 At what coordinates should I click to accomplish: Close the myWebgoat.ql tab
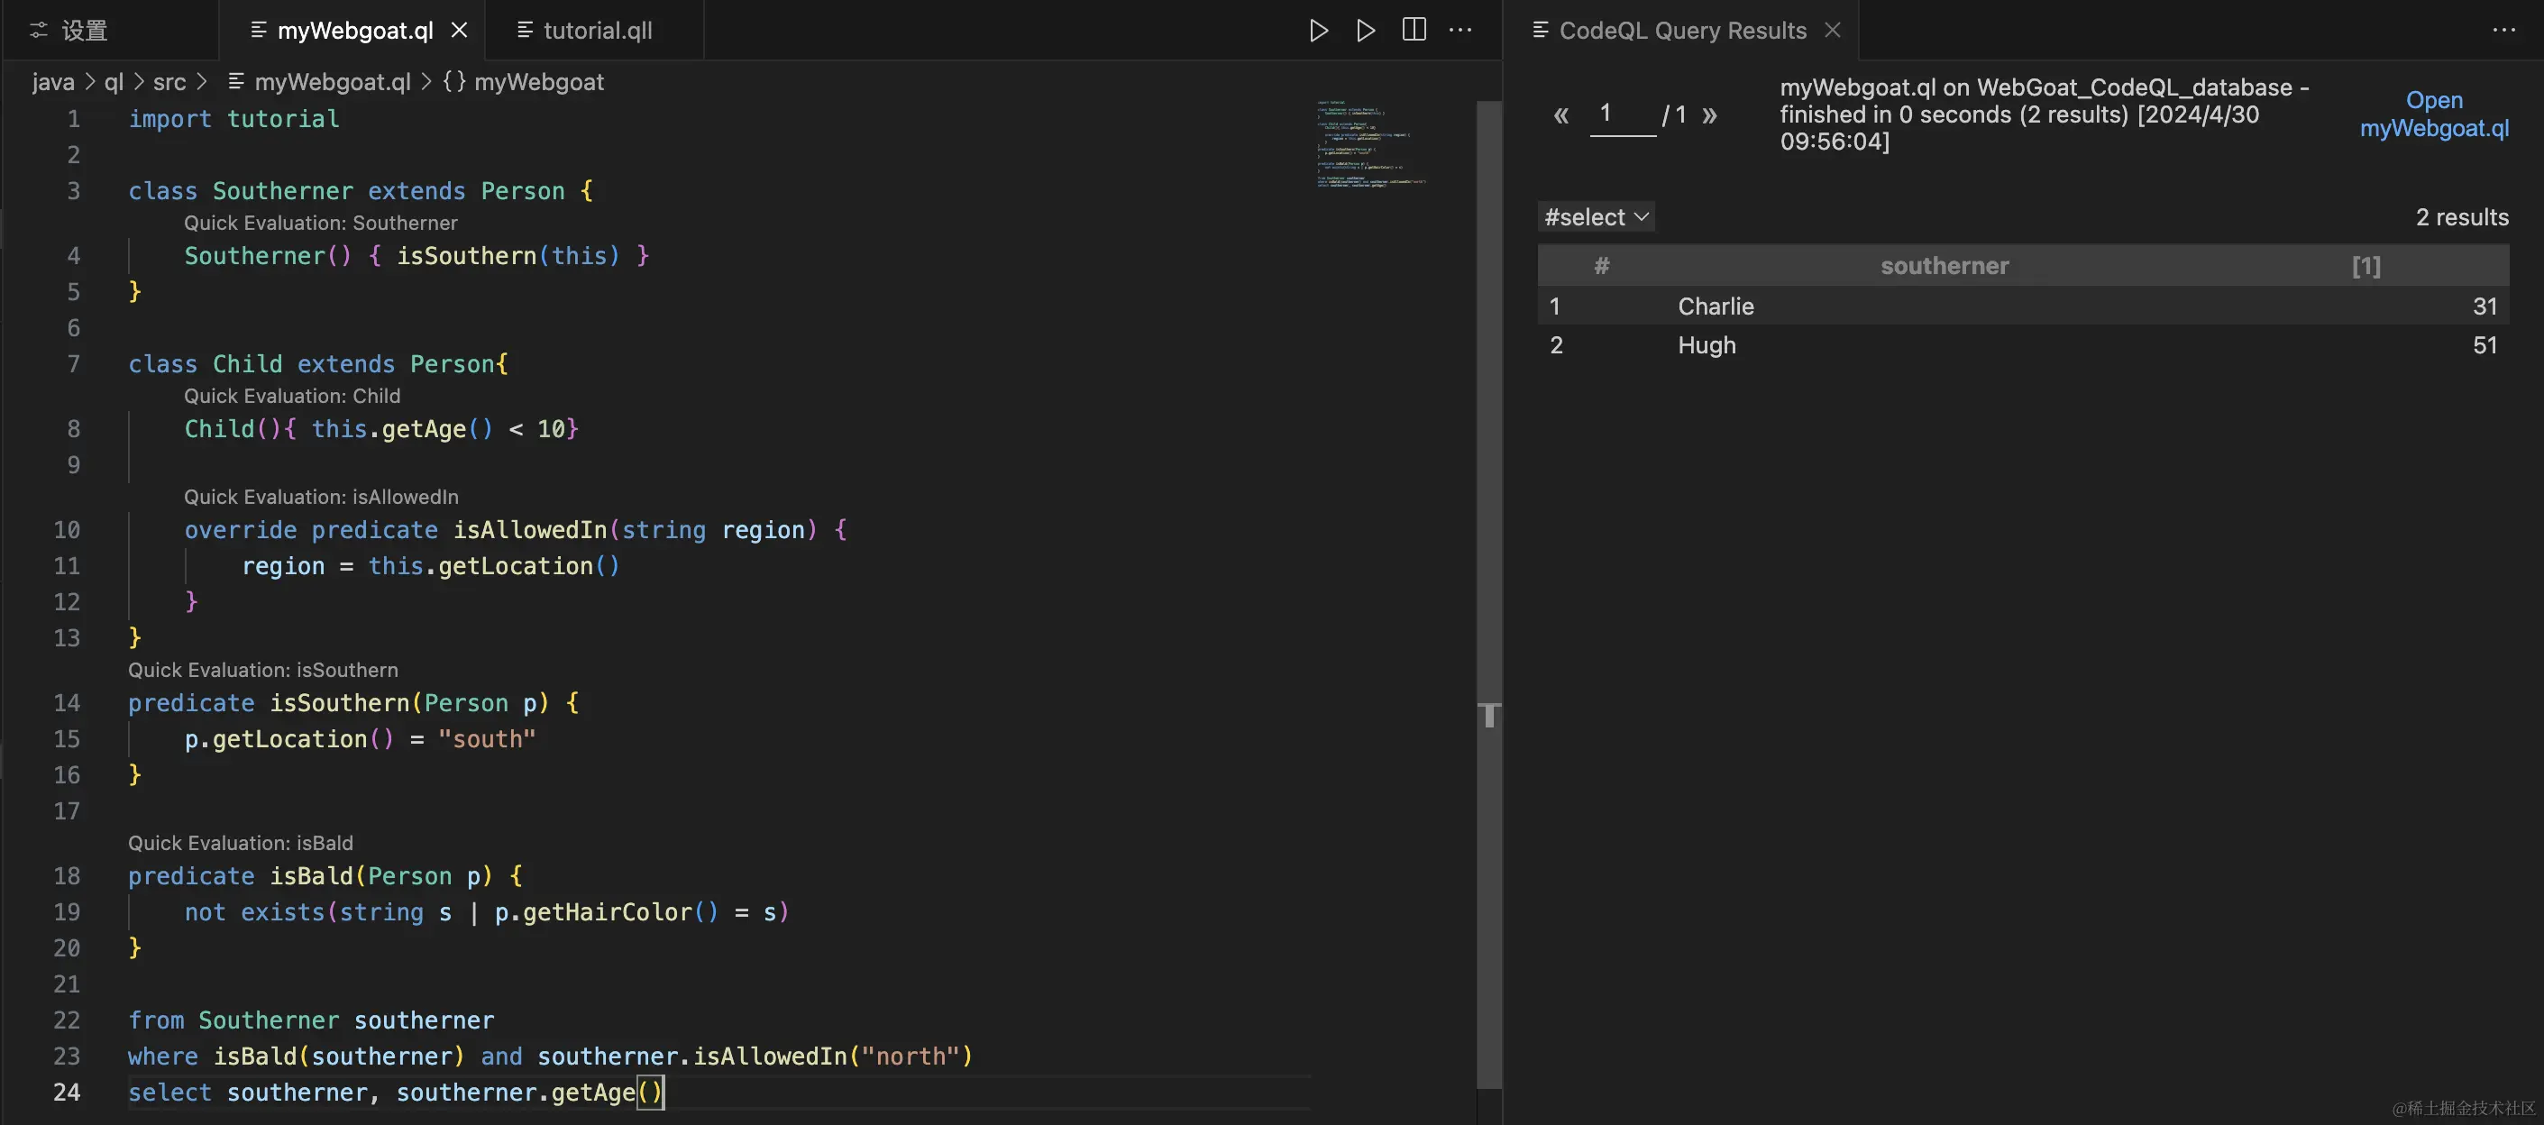(x=459, y=31)
